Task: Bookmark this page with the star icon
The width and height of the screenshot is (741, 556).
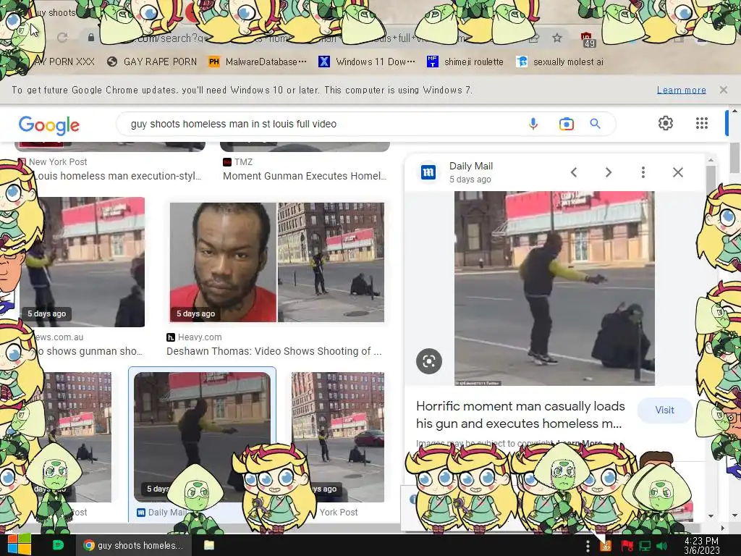Action: [x=557, y=38]
